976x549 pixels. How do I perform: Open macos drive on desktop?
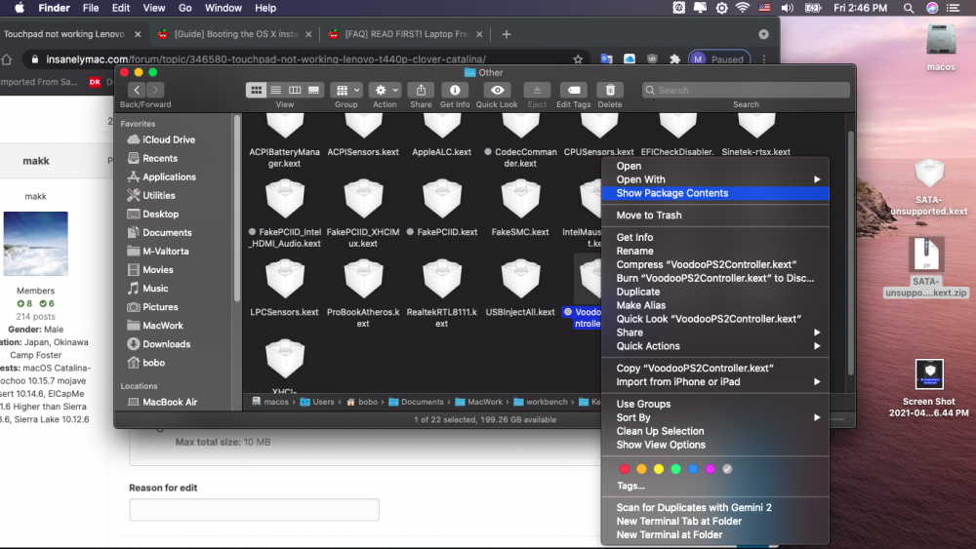941,47
